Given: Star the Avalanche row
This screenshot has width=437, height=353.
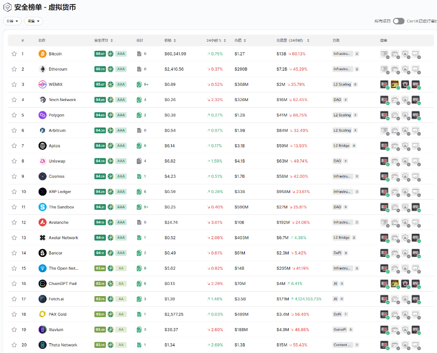Looking at the screenshot, I should tap(14, 222).
